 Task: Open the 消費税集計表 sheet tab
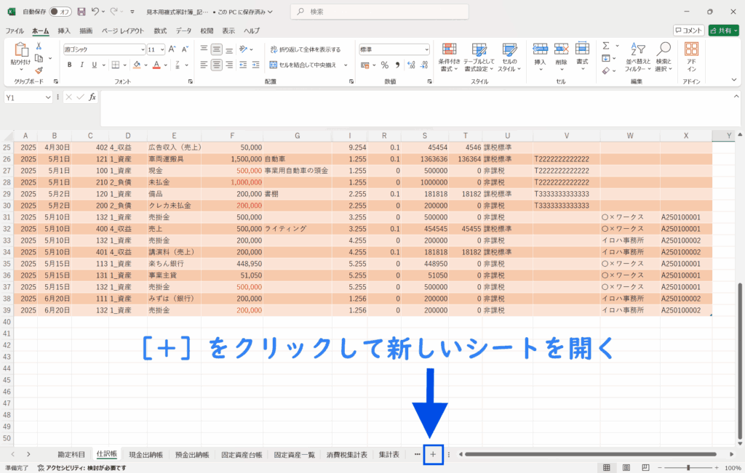click(x=347, y=455)
